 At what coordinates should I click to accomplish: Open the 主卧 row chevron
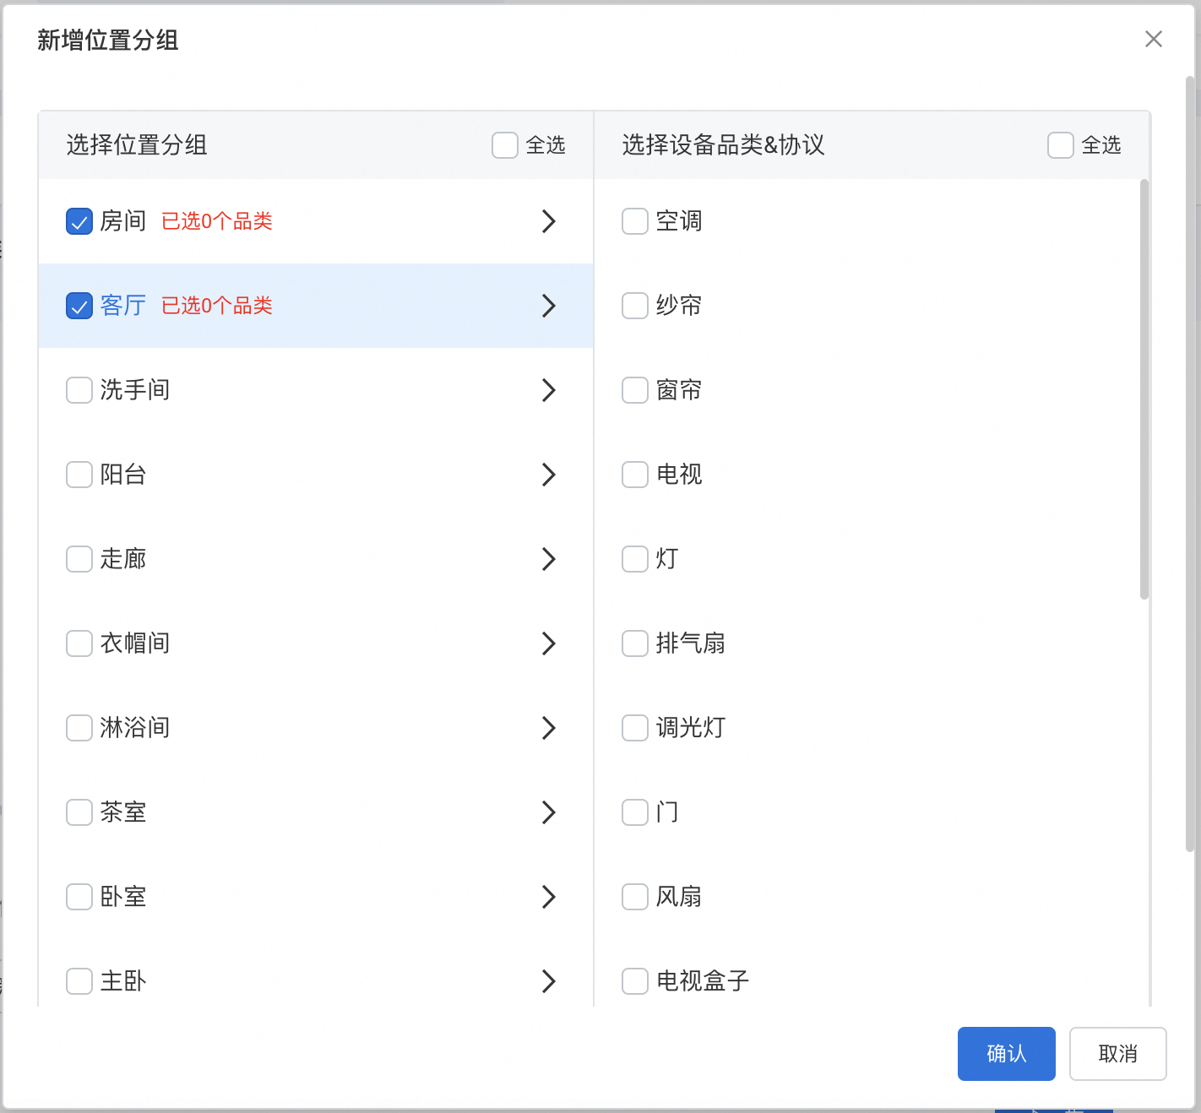548,981
